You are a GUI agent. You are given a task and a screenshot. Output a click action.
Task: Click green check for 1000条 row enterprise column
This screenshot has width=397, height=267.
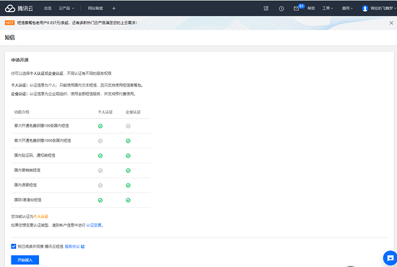pyautogui.click(x=128, y=141)
